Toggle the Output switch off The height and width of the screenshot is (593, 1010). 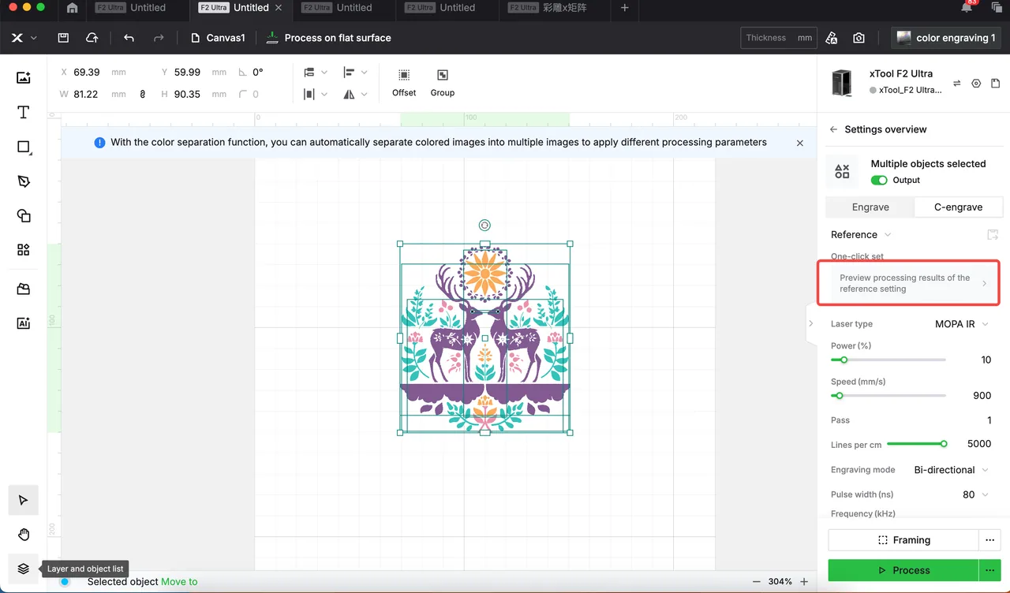tap(879, 180)
